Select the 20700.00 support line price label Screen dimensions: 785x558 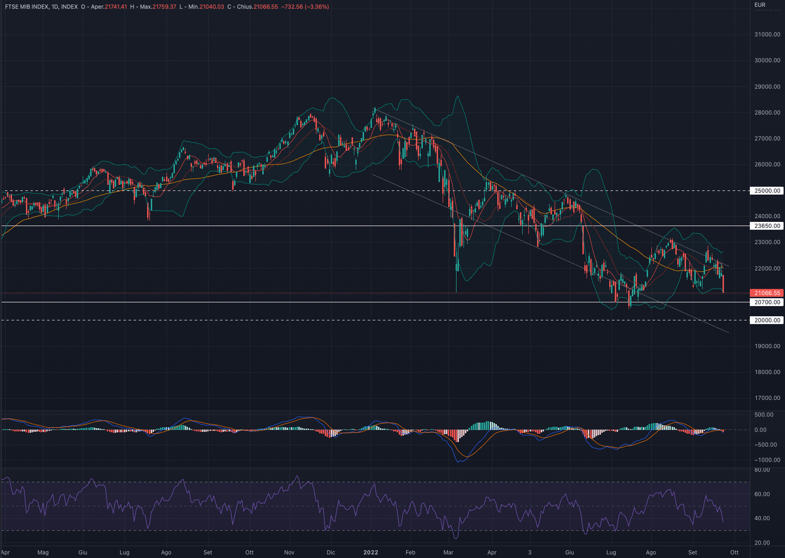coord(767,303)
